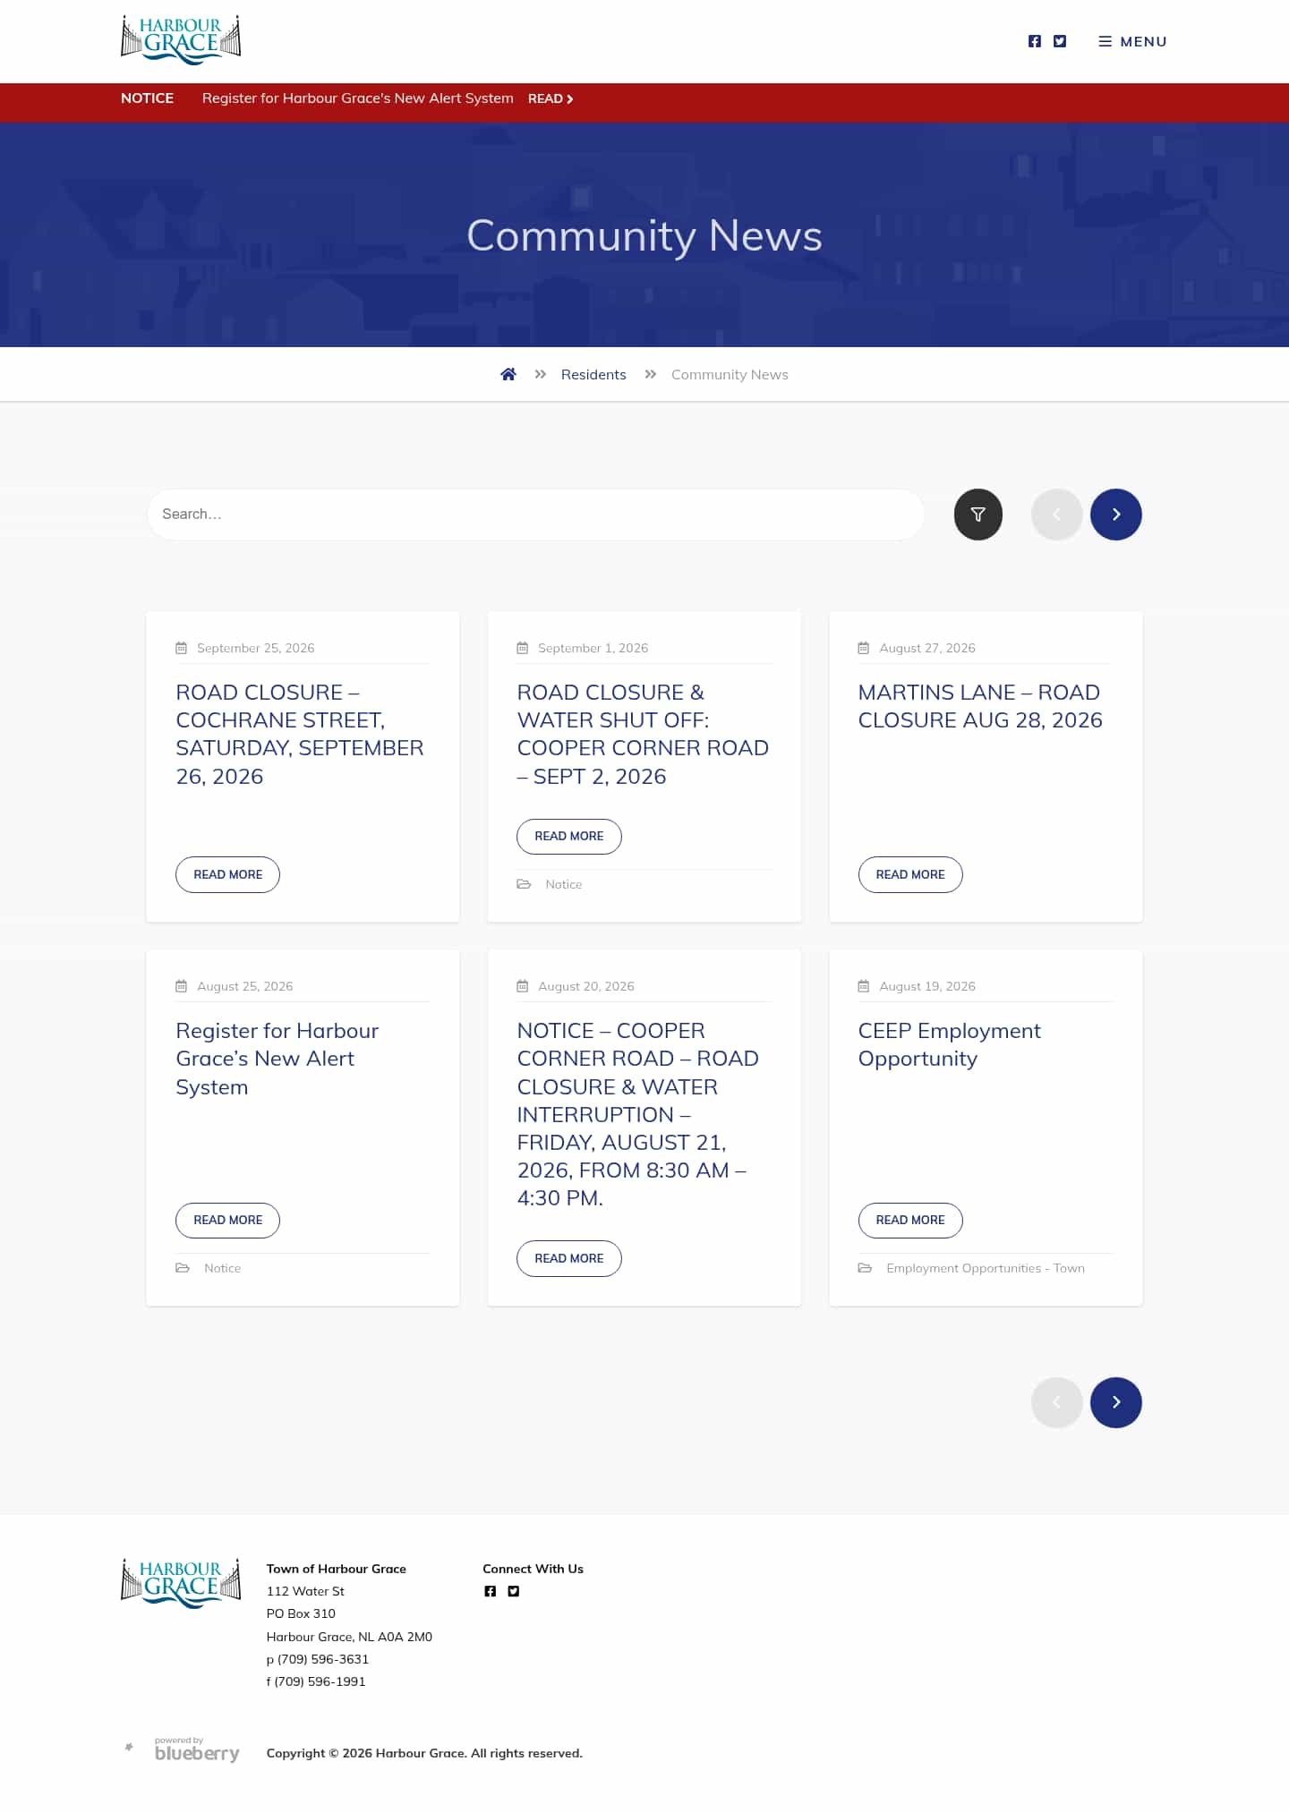
Task: Open the Residents breadcrumb link
Action: tap(593, 374)
